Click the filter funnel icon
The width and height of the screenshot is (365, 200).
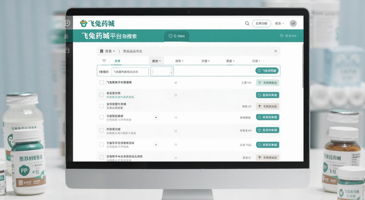(104, 61)
